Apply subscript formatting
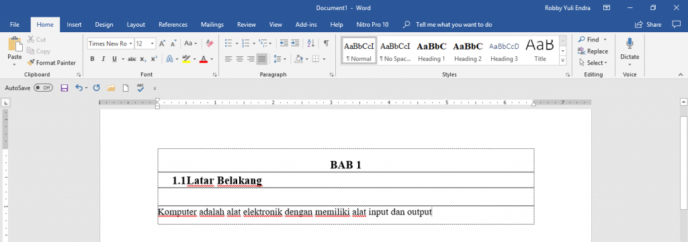Image resolution: width=688 pixels, height=242 pixels. (143, 58)
